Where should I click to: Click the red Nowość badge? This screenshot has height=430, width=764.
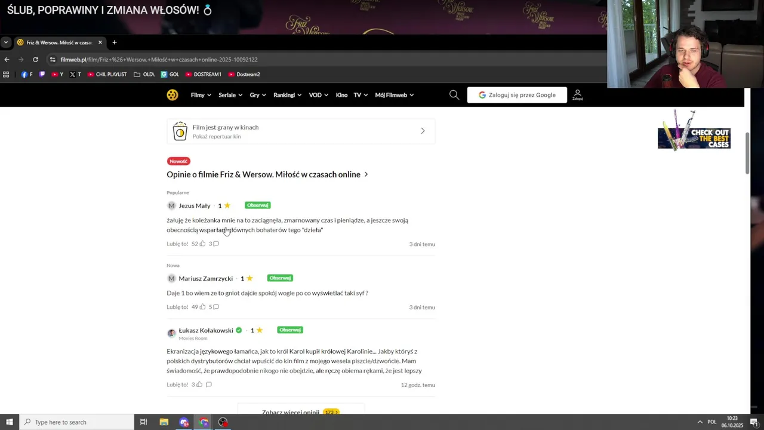point(178,161)
